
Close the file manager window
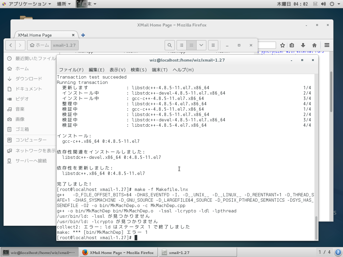(251, 45)
